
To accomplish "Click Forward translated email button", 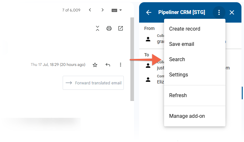I will 93,83.
